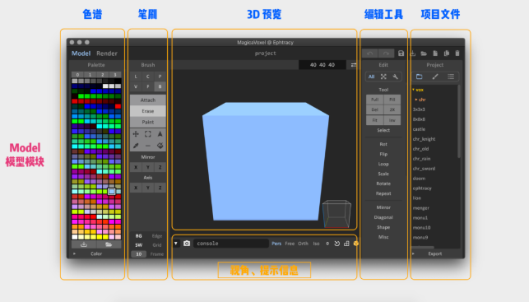
Task: Enable the Orth camera view mode
Action: [303, 244]
